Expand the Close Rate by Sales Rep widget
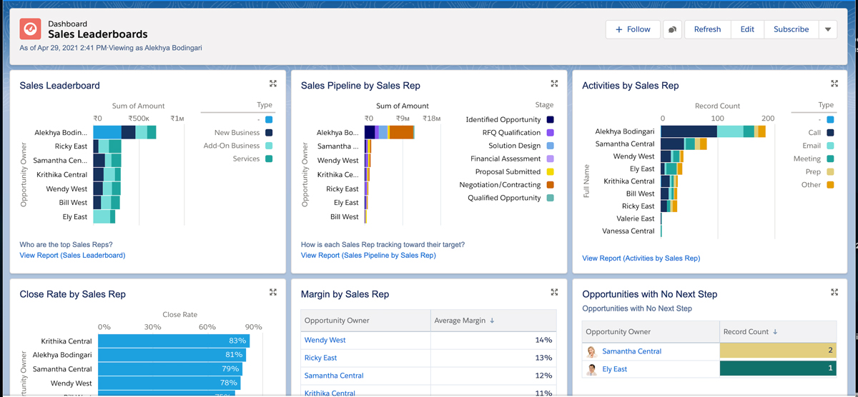 click(273, 292)
